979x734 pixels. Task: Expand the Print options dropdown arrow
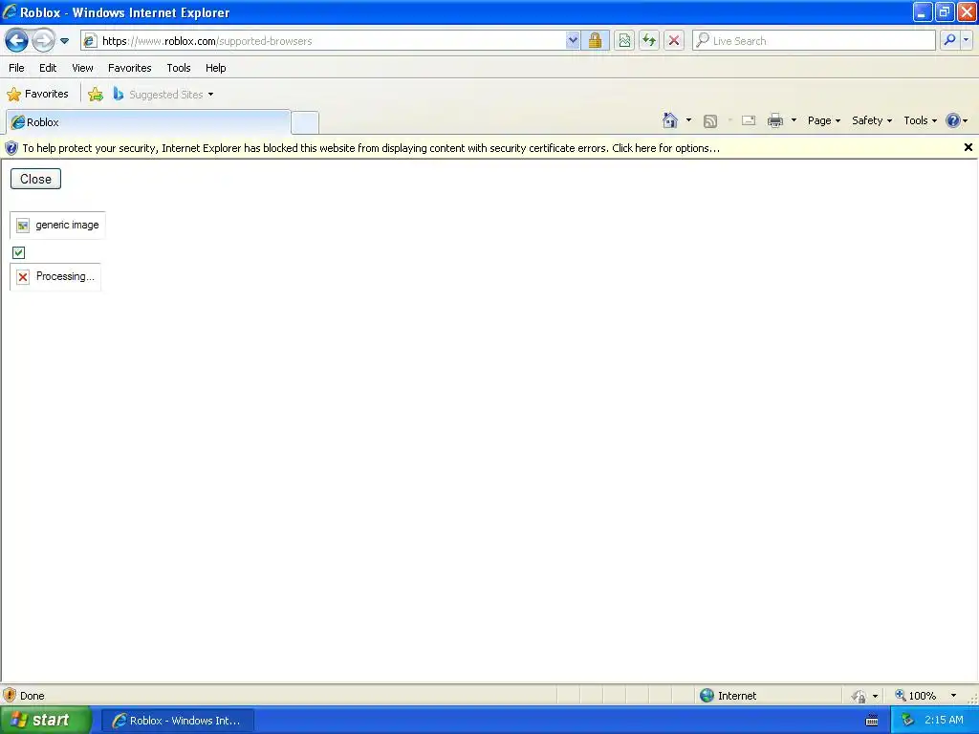(x=794, y=120)
